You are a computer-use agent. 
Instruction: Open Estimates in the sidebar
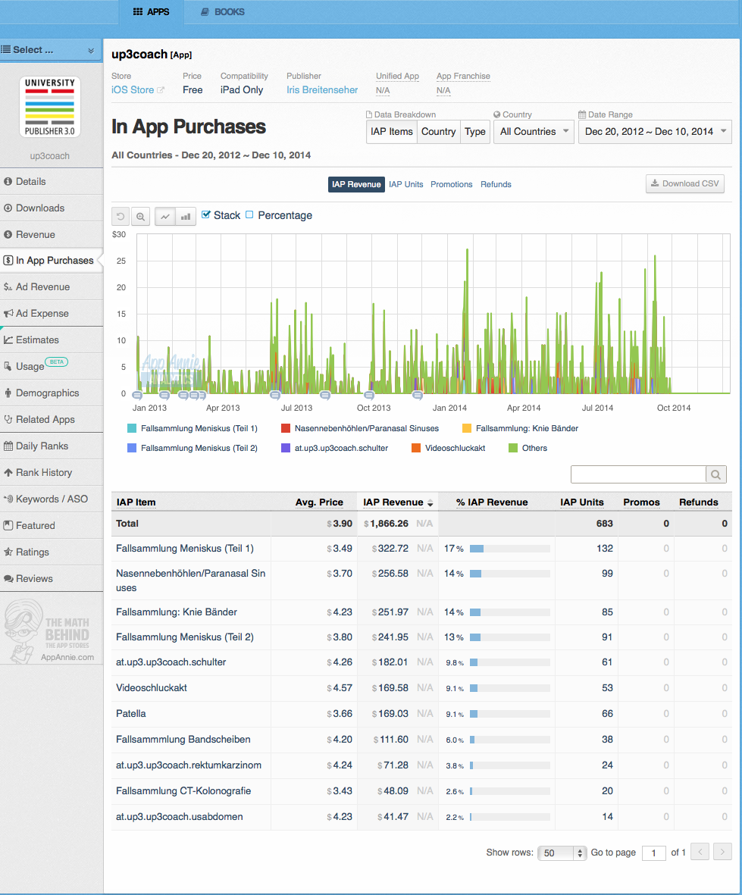coord(52,340)
